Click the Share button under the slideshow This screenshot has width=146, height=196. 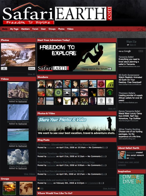(31, 68)
